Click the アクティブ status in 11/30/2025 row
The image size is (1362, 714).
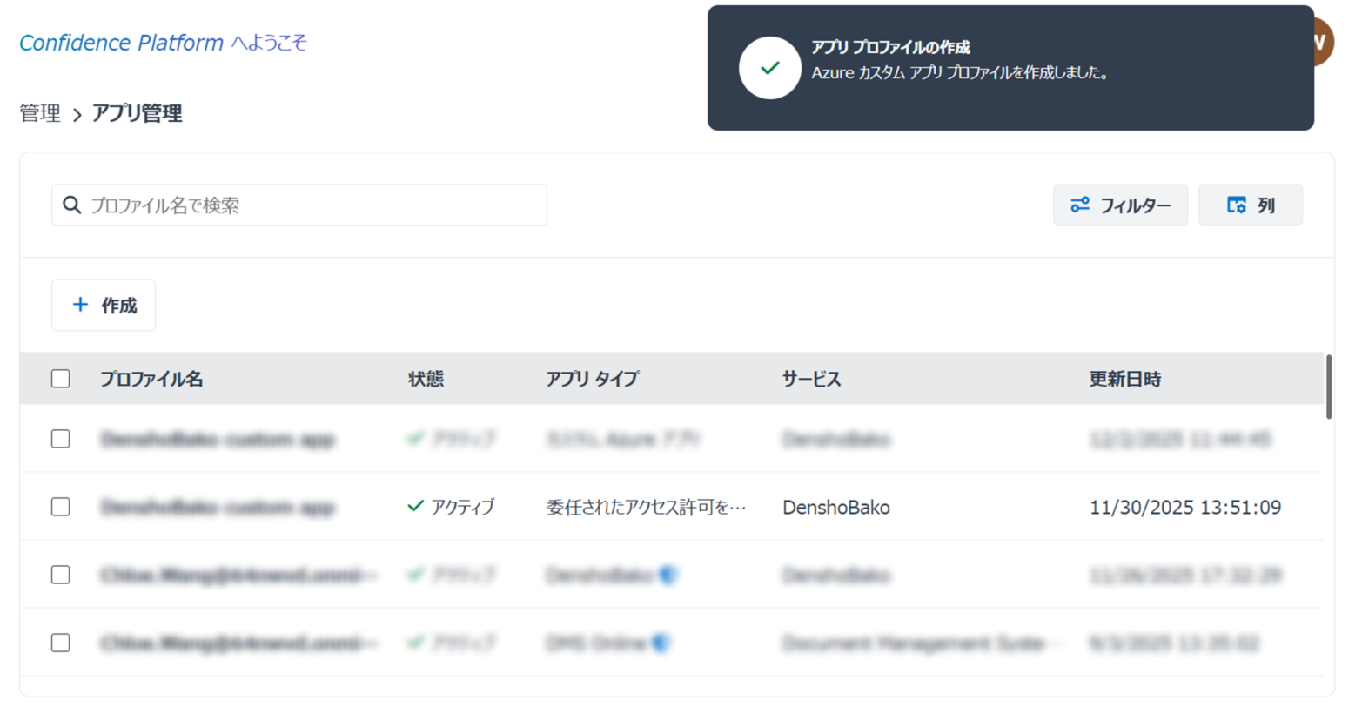tap(451, 507)
